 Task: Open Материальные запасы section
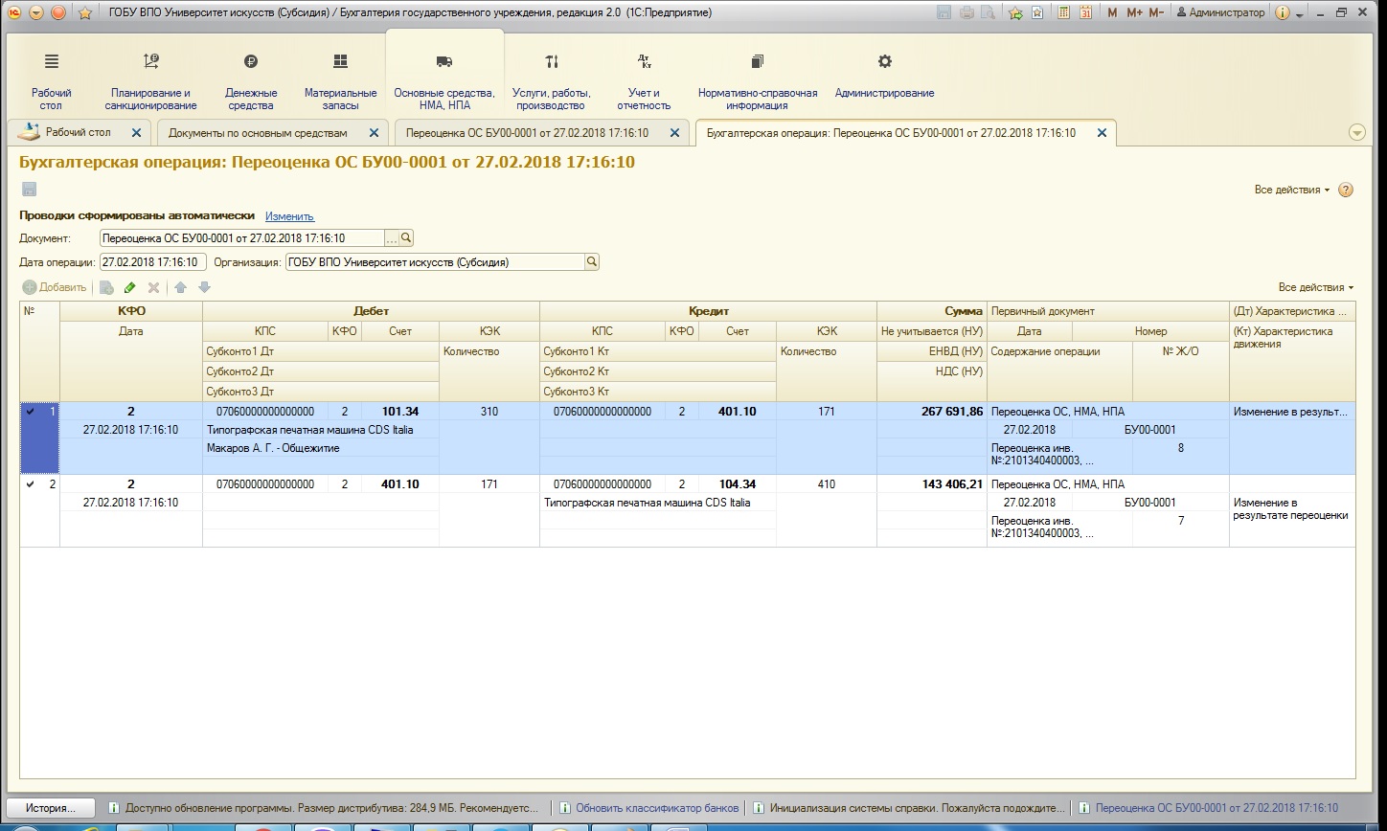point(340,80)
